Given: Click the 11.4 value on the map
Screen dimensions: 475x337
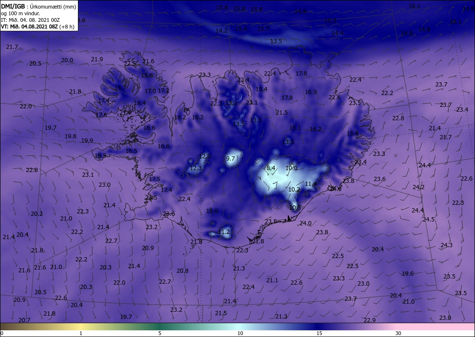Looking at the screenshot, I should [x=311, y=183].
